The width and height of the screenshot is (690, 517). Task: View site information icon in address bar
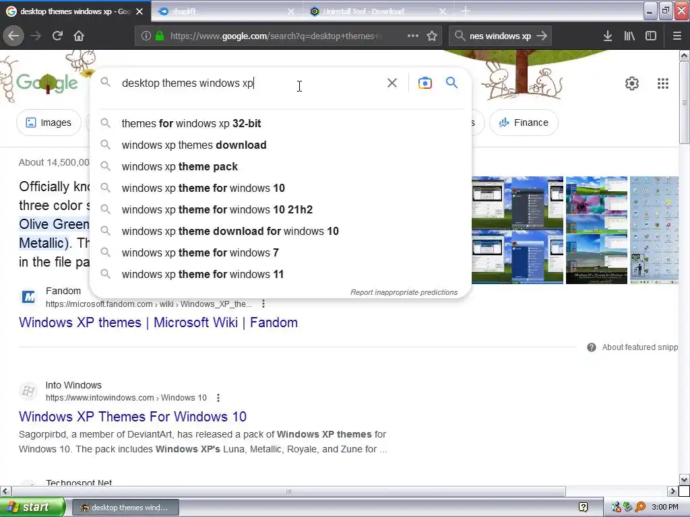click(146, 36)
